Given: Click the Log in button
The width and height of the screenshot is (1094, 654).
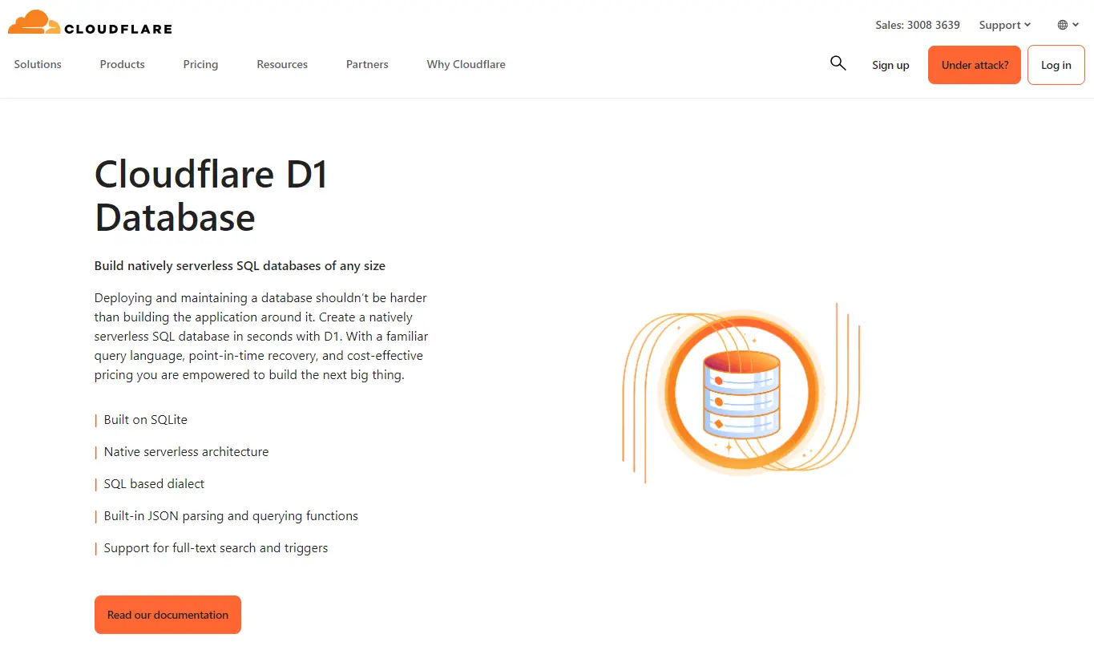Looking at the screenshot, I should coord(1056,65).
